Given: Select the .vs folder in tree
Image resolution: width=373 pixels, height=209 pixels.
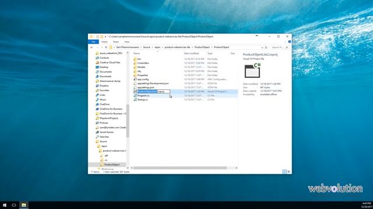Looking at the screenshot, I should [x=106, y=160].
